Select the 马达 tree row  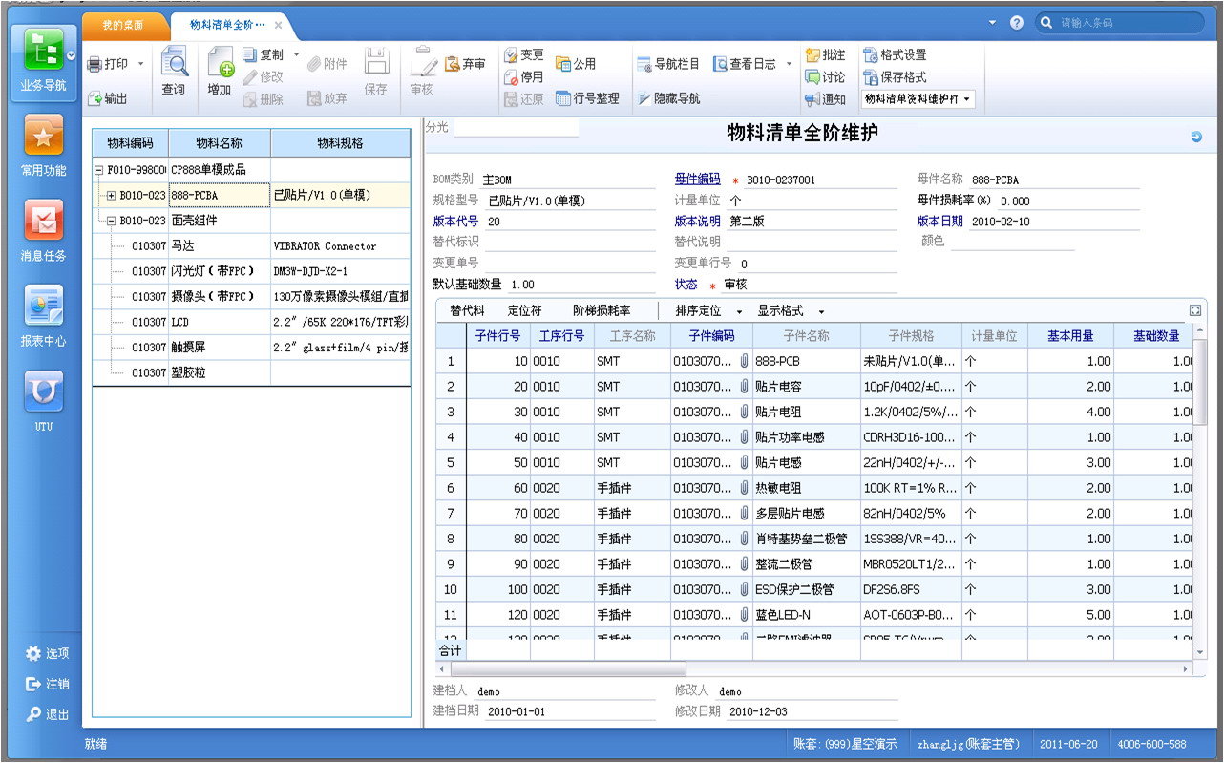251,245
